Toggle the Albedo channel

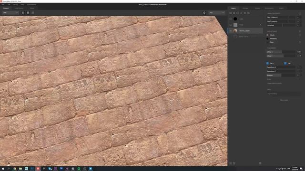tap(268, 35)
